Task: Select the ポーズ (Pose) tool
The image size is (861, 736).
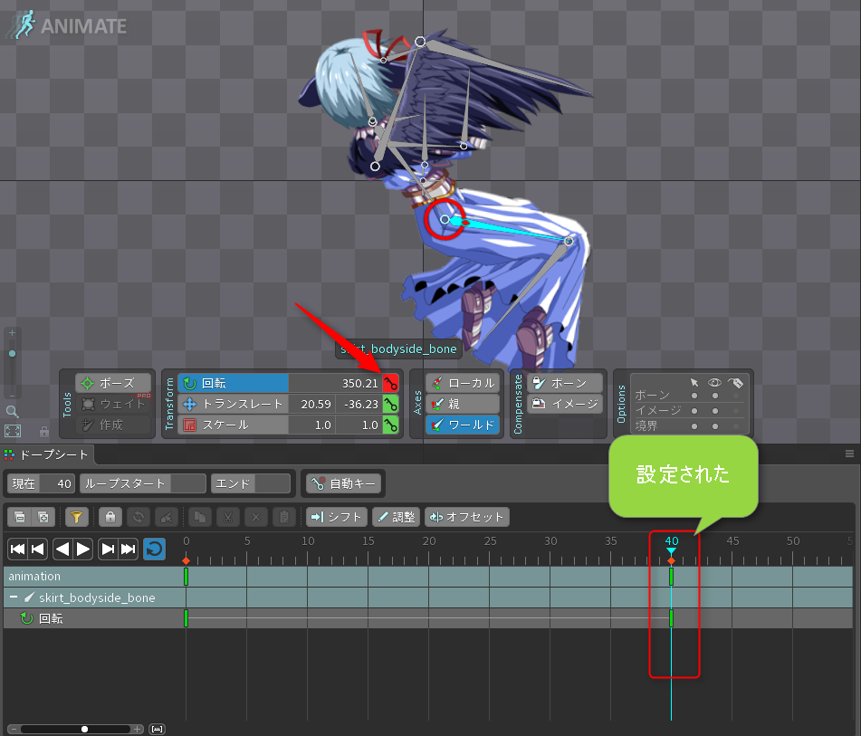Action: coord(113,383)
